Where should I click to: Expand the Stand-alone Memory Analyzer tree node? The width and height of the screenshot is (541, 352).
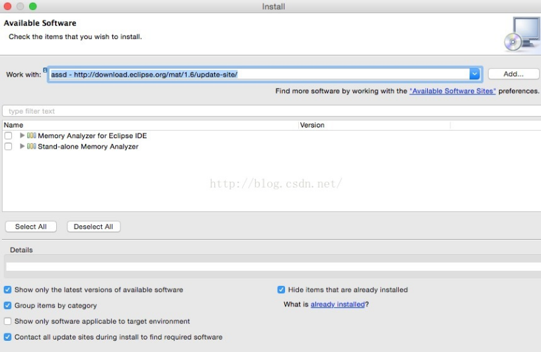22,146
